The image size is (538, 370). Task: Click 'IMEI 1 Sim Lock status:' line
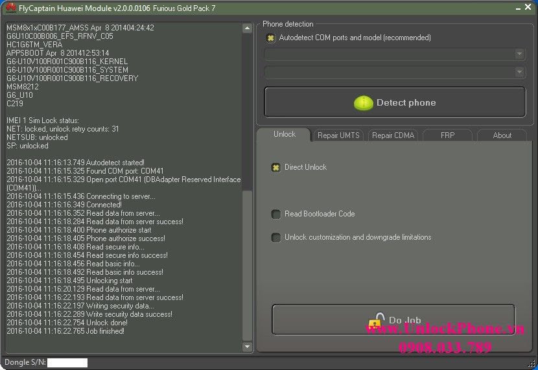click(x=43, y=121)
